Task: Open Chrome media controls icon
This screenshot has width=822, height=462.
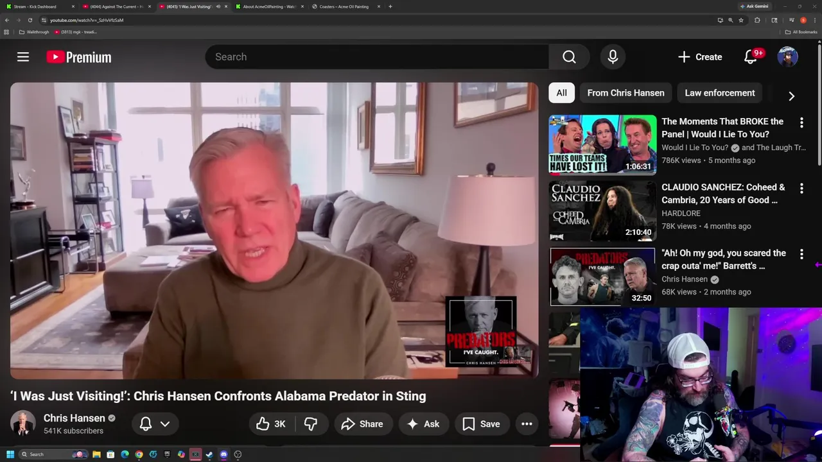Action: pyautogui.click(x=792, y=20)
